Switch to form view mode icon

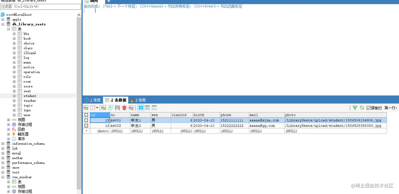(x=148, y=108)
